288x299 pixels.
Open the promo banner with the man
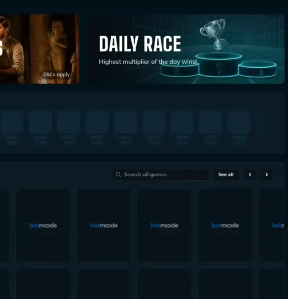[x=39, y=49]
